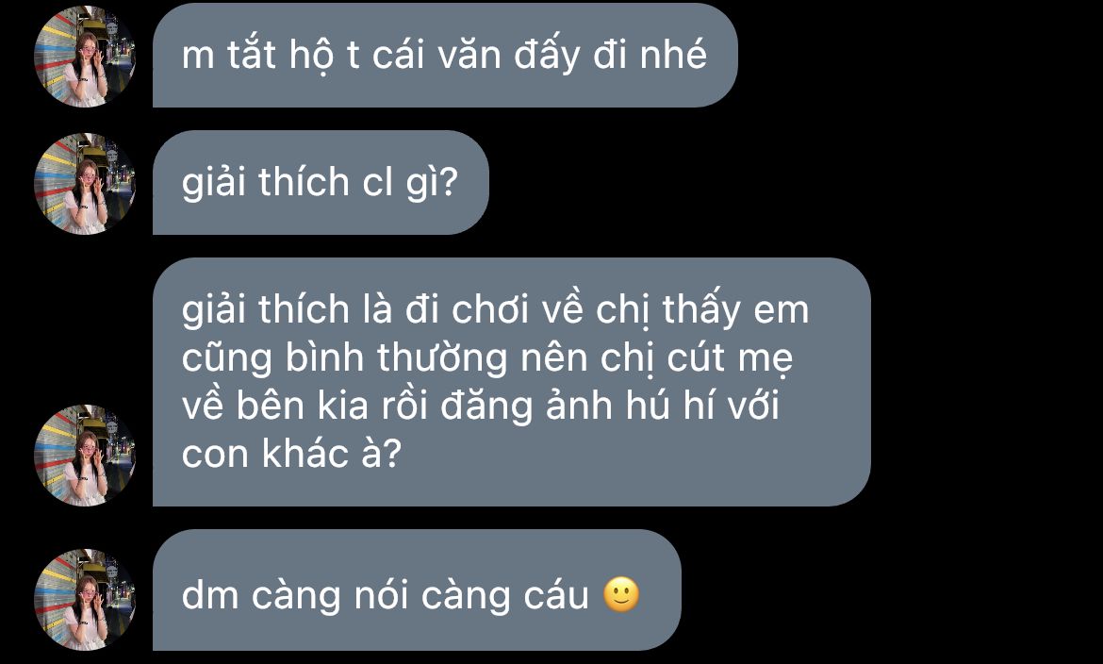The width and height of the screenshot is (1103, 664).
Task: Select the 'giải thích cl gì?' message bubble
Action: [x=321, y=182]
